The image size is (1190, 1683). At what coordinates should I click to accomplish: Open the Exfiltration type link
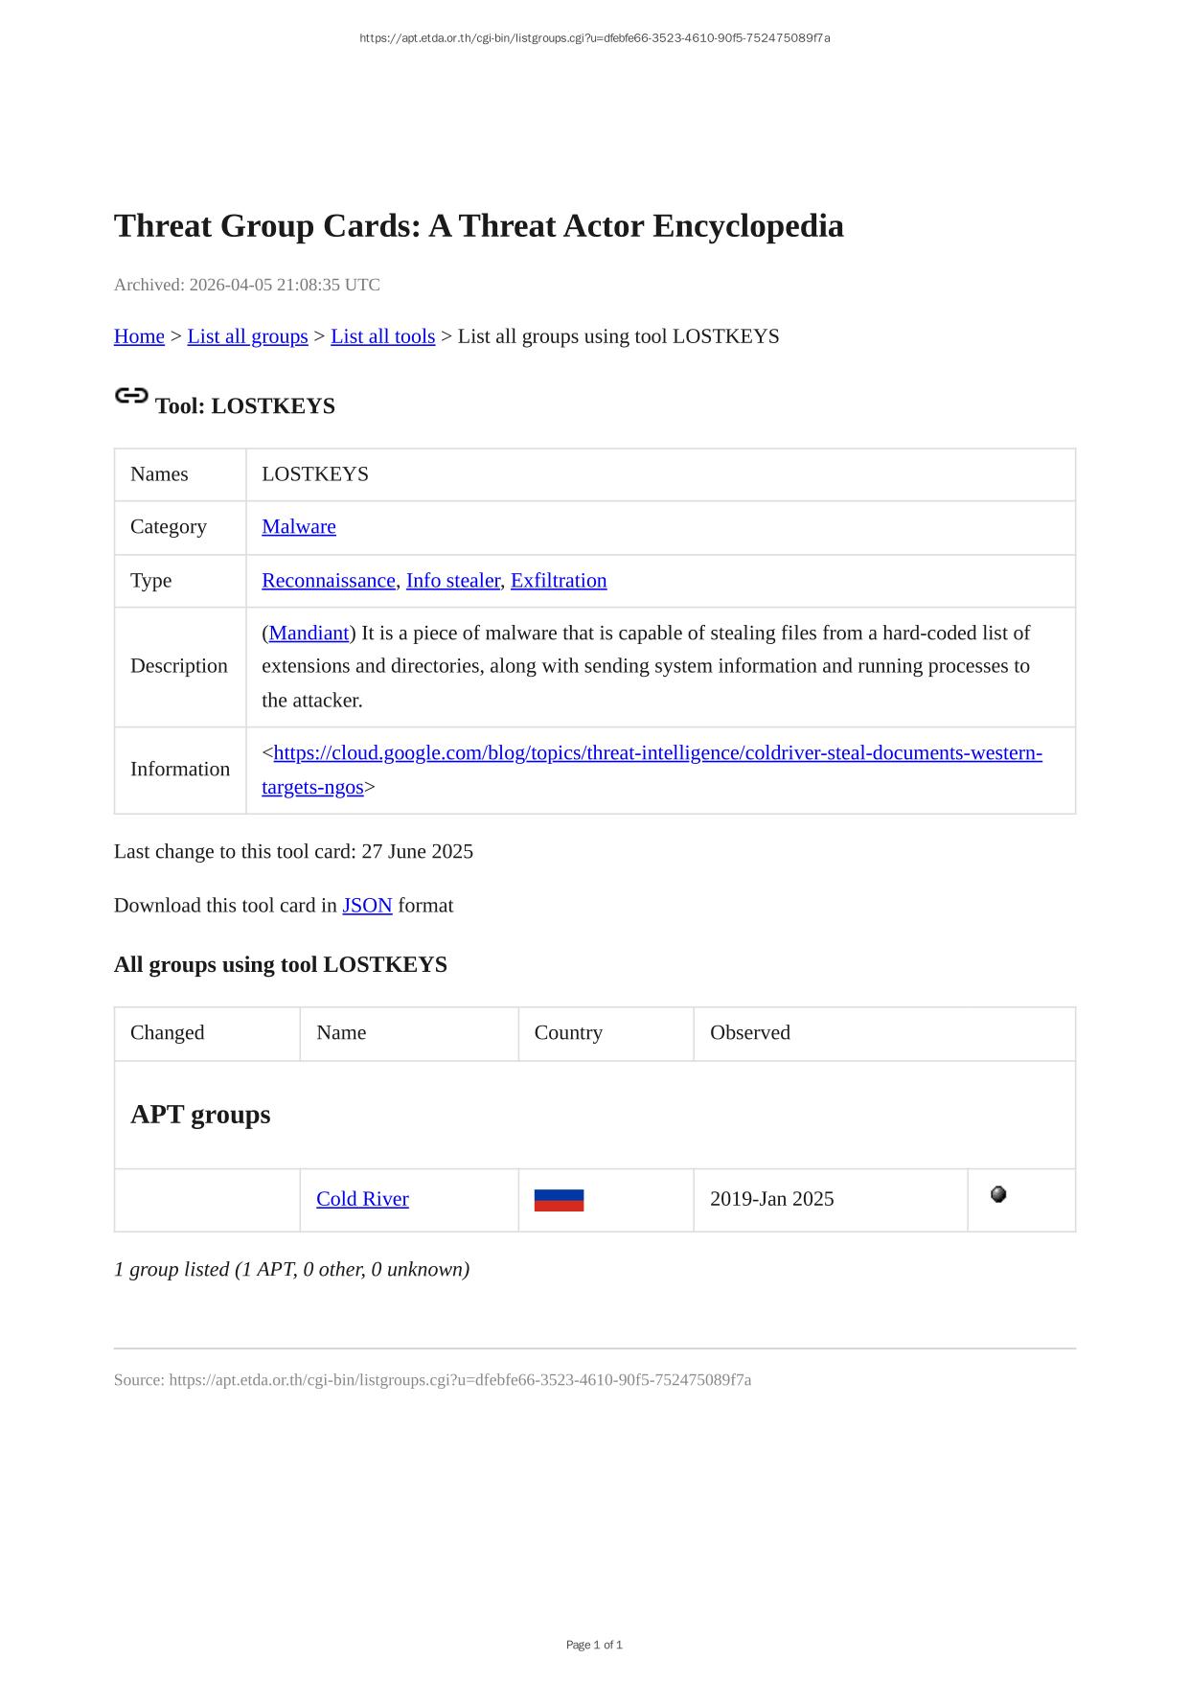pyautogui.click(x=559, y=580)
